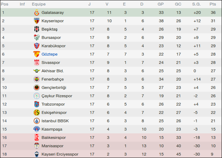This screenshot has height=158, width=222.
Task: Click the Galatasaray club crest icon
Action: click(x=36, y=13)
